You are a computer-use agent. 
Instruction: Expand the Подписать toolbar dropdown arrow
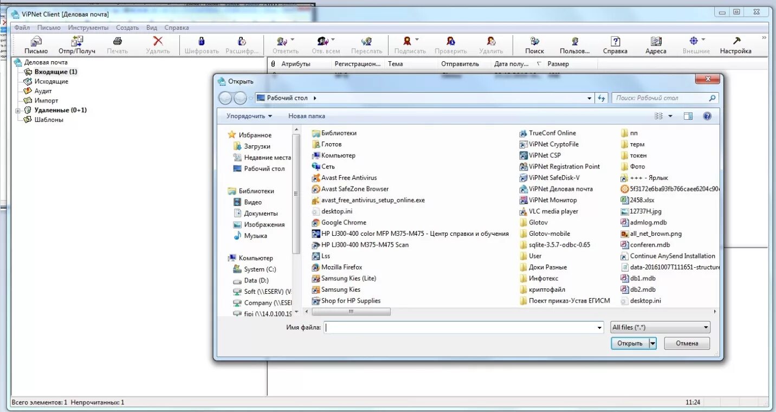[417, 40]
